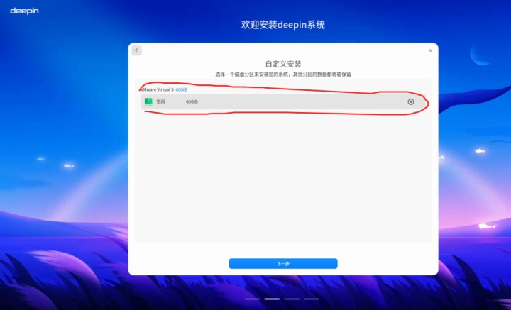Click the 下一步 next button
The height and width of the screenshot is (310, 511).
tap(283, 263)
